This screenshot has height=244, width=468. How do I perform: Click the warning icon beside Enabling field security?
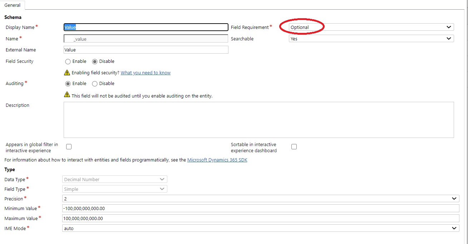67,73
